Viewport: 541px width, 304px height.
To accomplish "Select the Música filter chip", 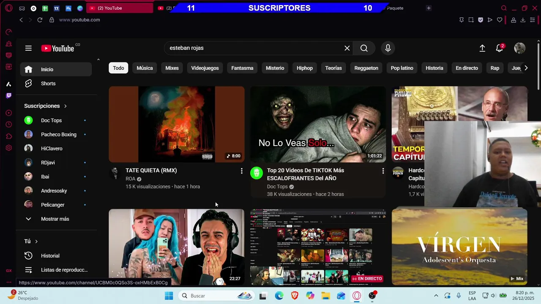I will point(145,68).
